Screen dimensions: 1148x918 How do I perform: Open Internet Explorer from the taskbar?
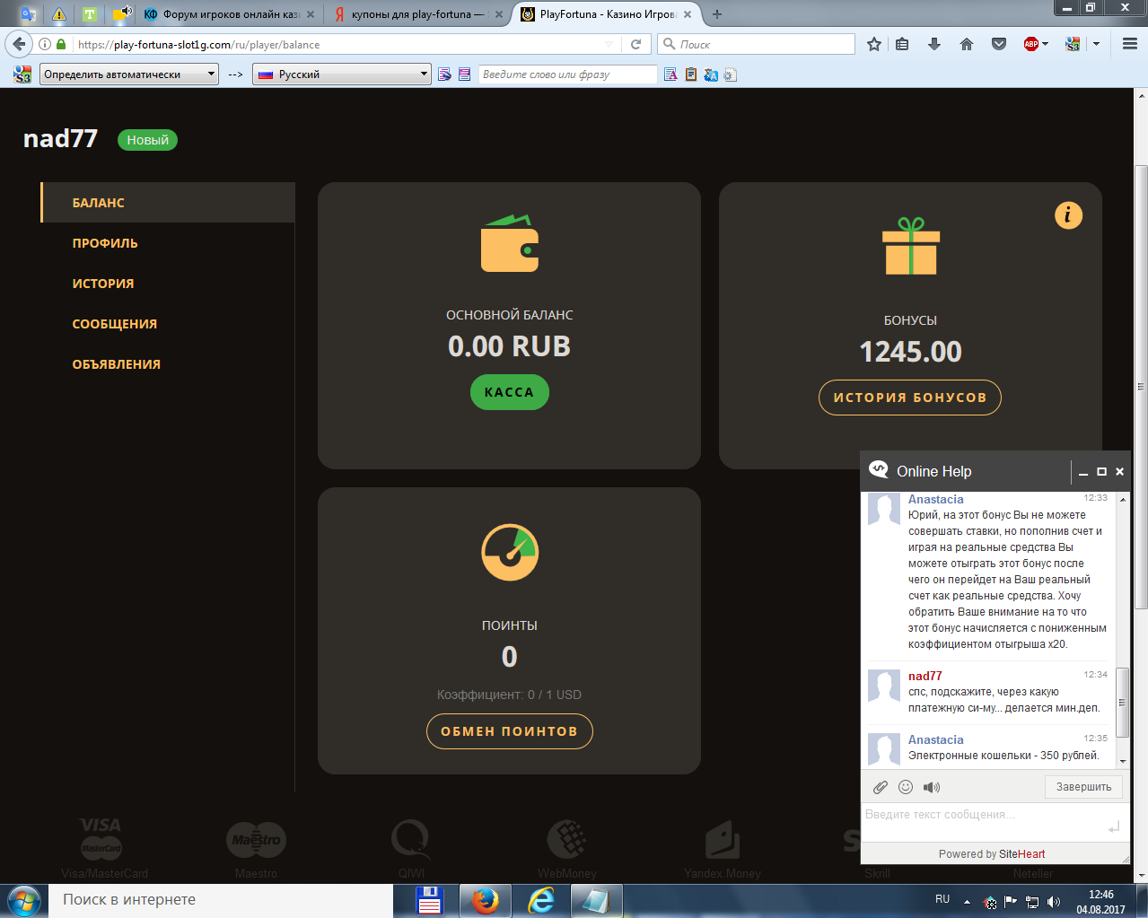click(540, 901)
